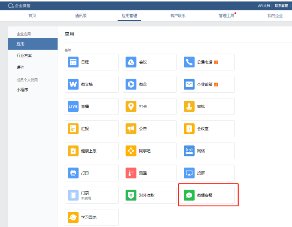Open the 管理工具 tab
This screenshot has height=227, width=292.
coord(226,16)
